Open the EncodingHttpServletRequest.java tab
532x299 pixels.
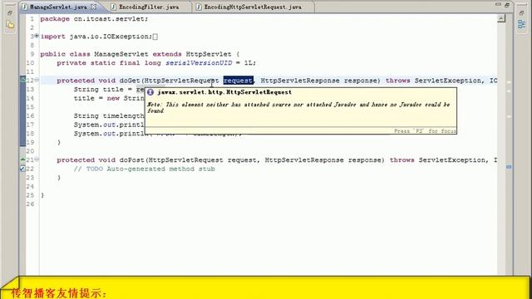[x=253, y=7]
